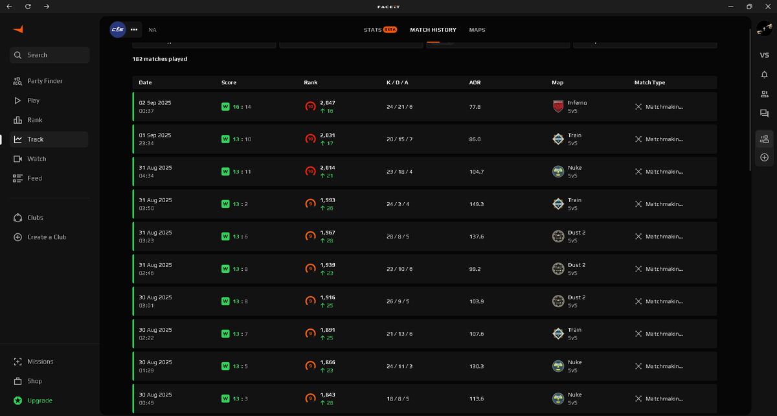Click the Score column header
The height and width of the screenshot is (416, 777).
(x=229, y=83)
